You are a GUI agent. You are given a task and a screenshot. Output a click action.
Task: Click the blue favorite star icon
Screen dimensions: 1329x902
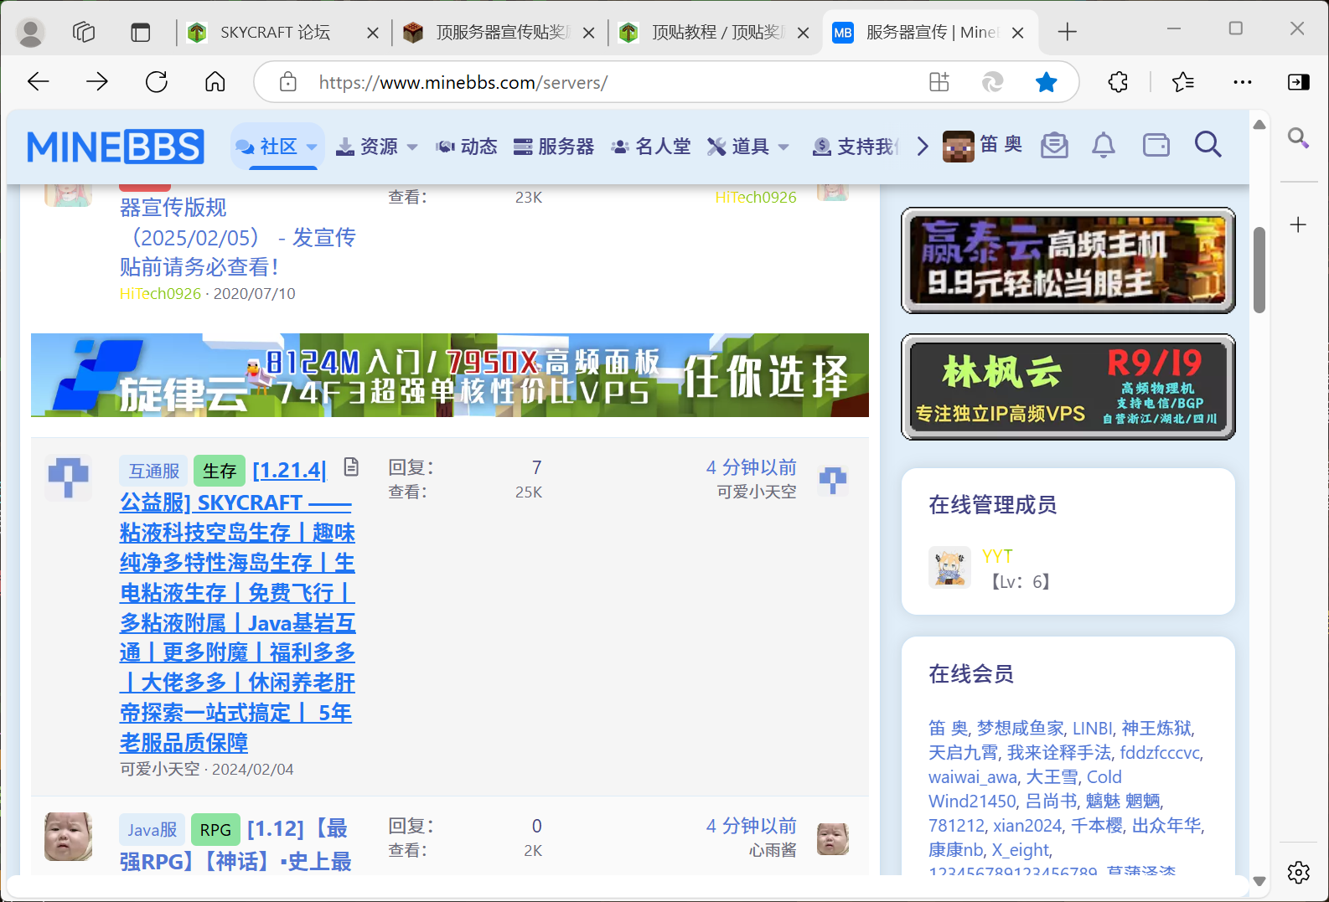click(1047, 82)
